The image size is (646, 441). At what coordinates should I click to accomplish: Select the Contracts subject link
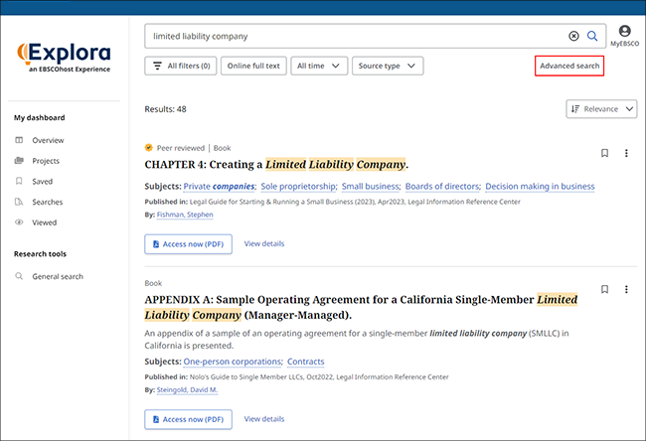click(306, 362)
